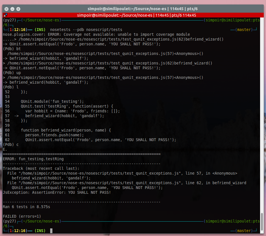Image resolution: width=266 pixels, height=236 pixels.
Task: Click the command 'nosetests --pdb nosescript/tests'
Action: click(86, 30)
